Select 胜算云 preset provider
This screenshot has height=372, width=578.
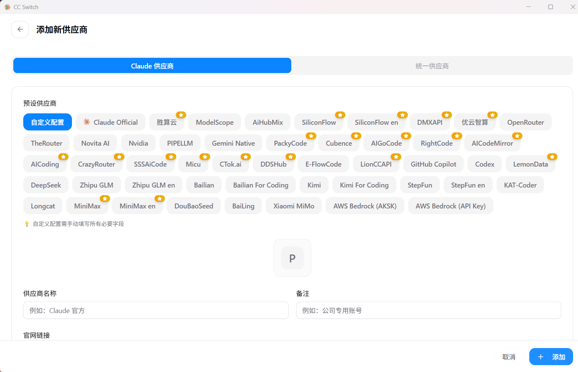[167, 122]
